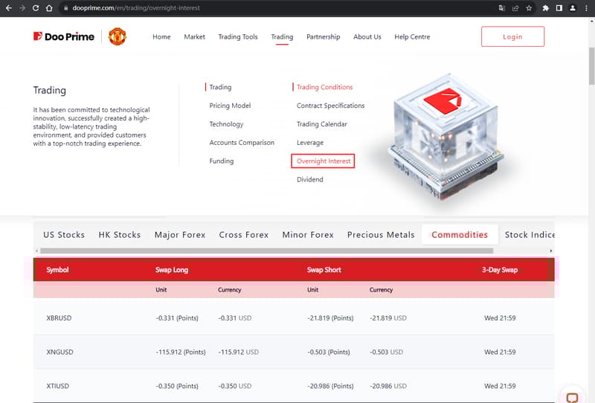595x403 pixels.
Task: Open the Chrome three-dot menu
Action: [x=587, y=8]
